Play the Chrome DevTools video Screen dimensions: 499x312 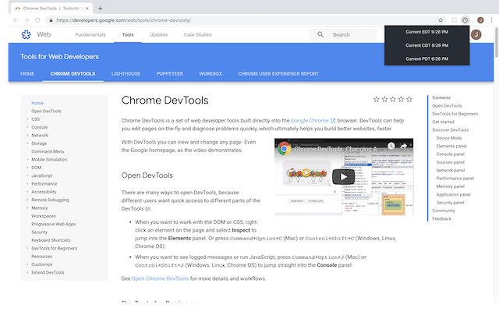coord(343,177)
